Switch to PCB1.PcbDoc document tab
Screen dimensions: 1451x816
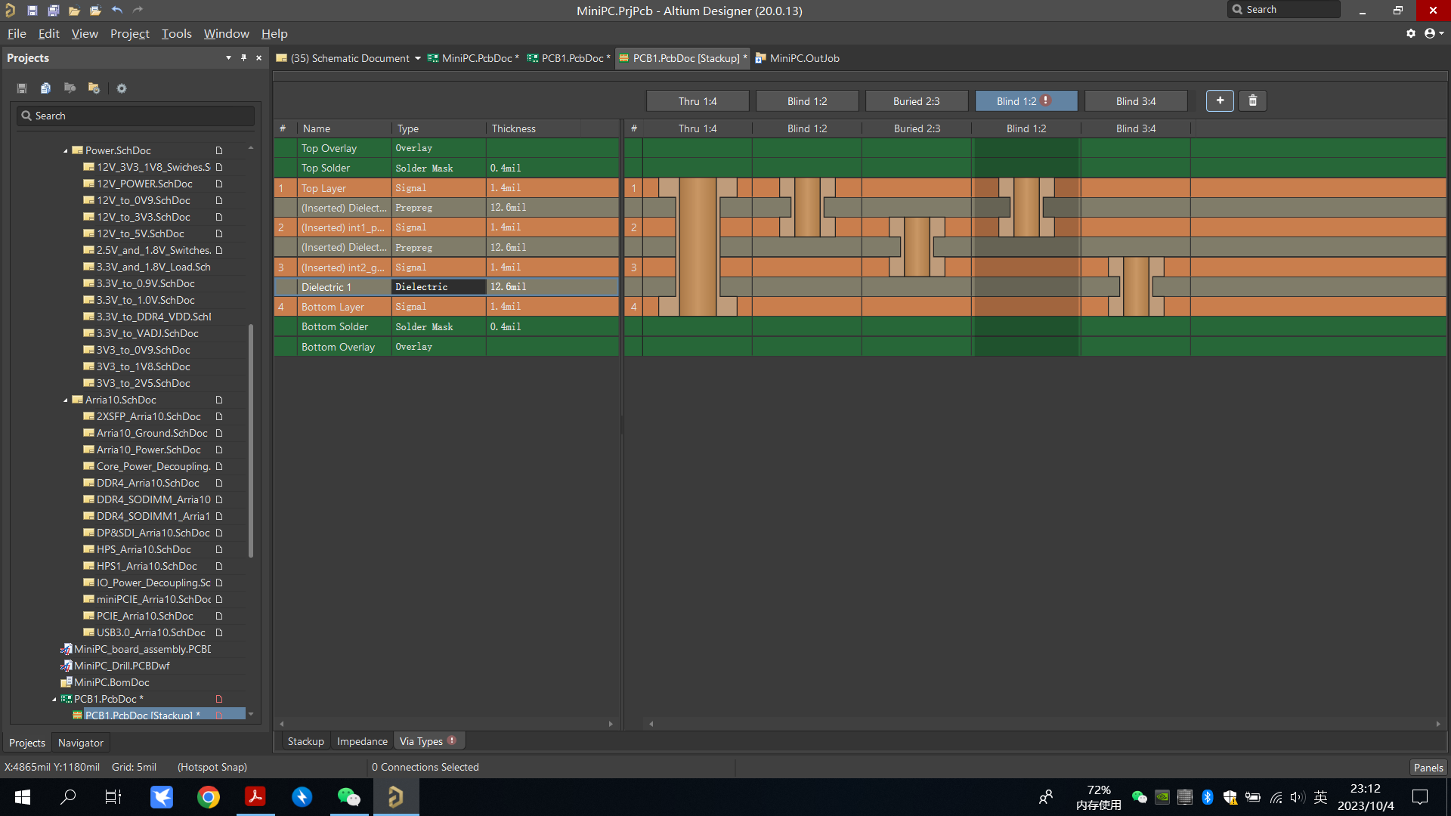coord(569,58)
